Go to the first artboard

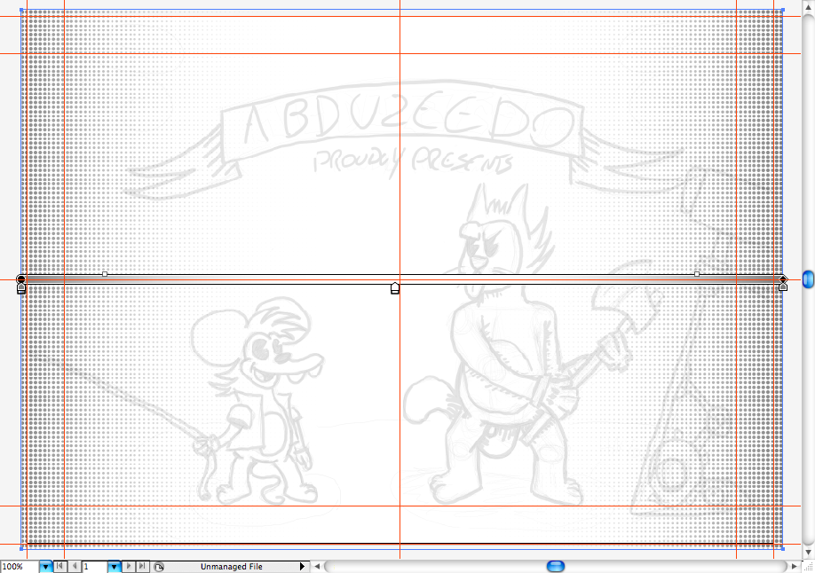point(60,566)
